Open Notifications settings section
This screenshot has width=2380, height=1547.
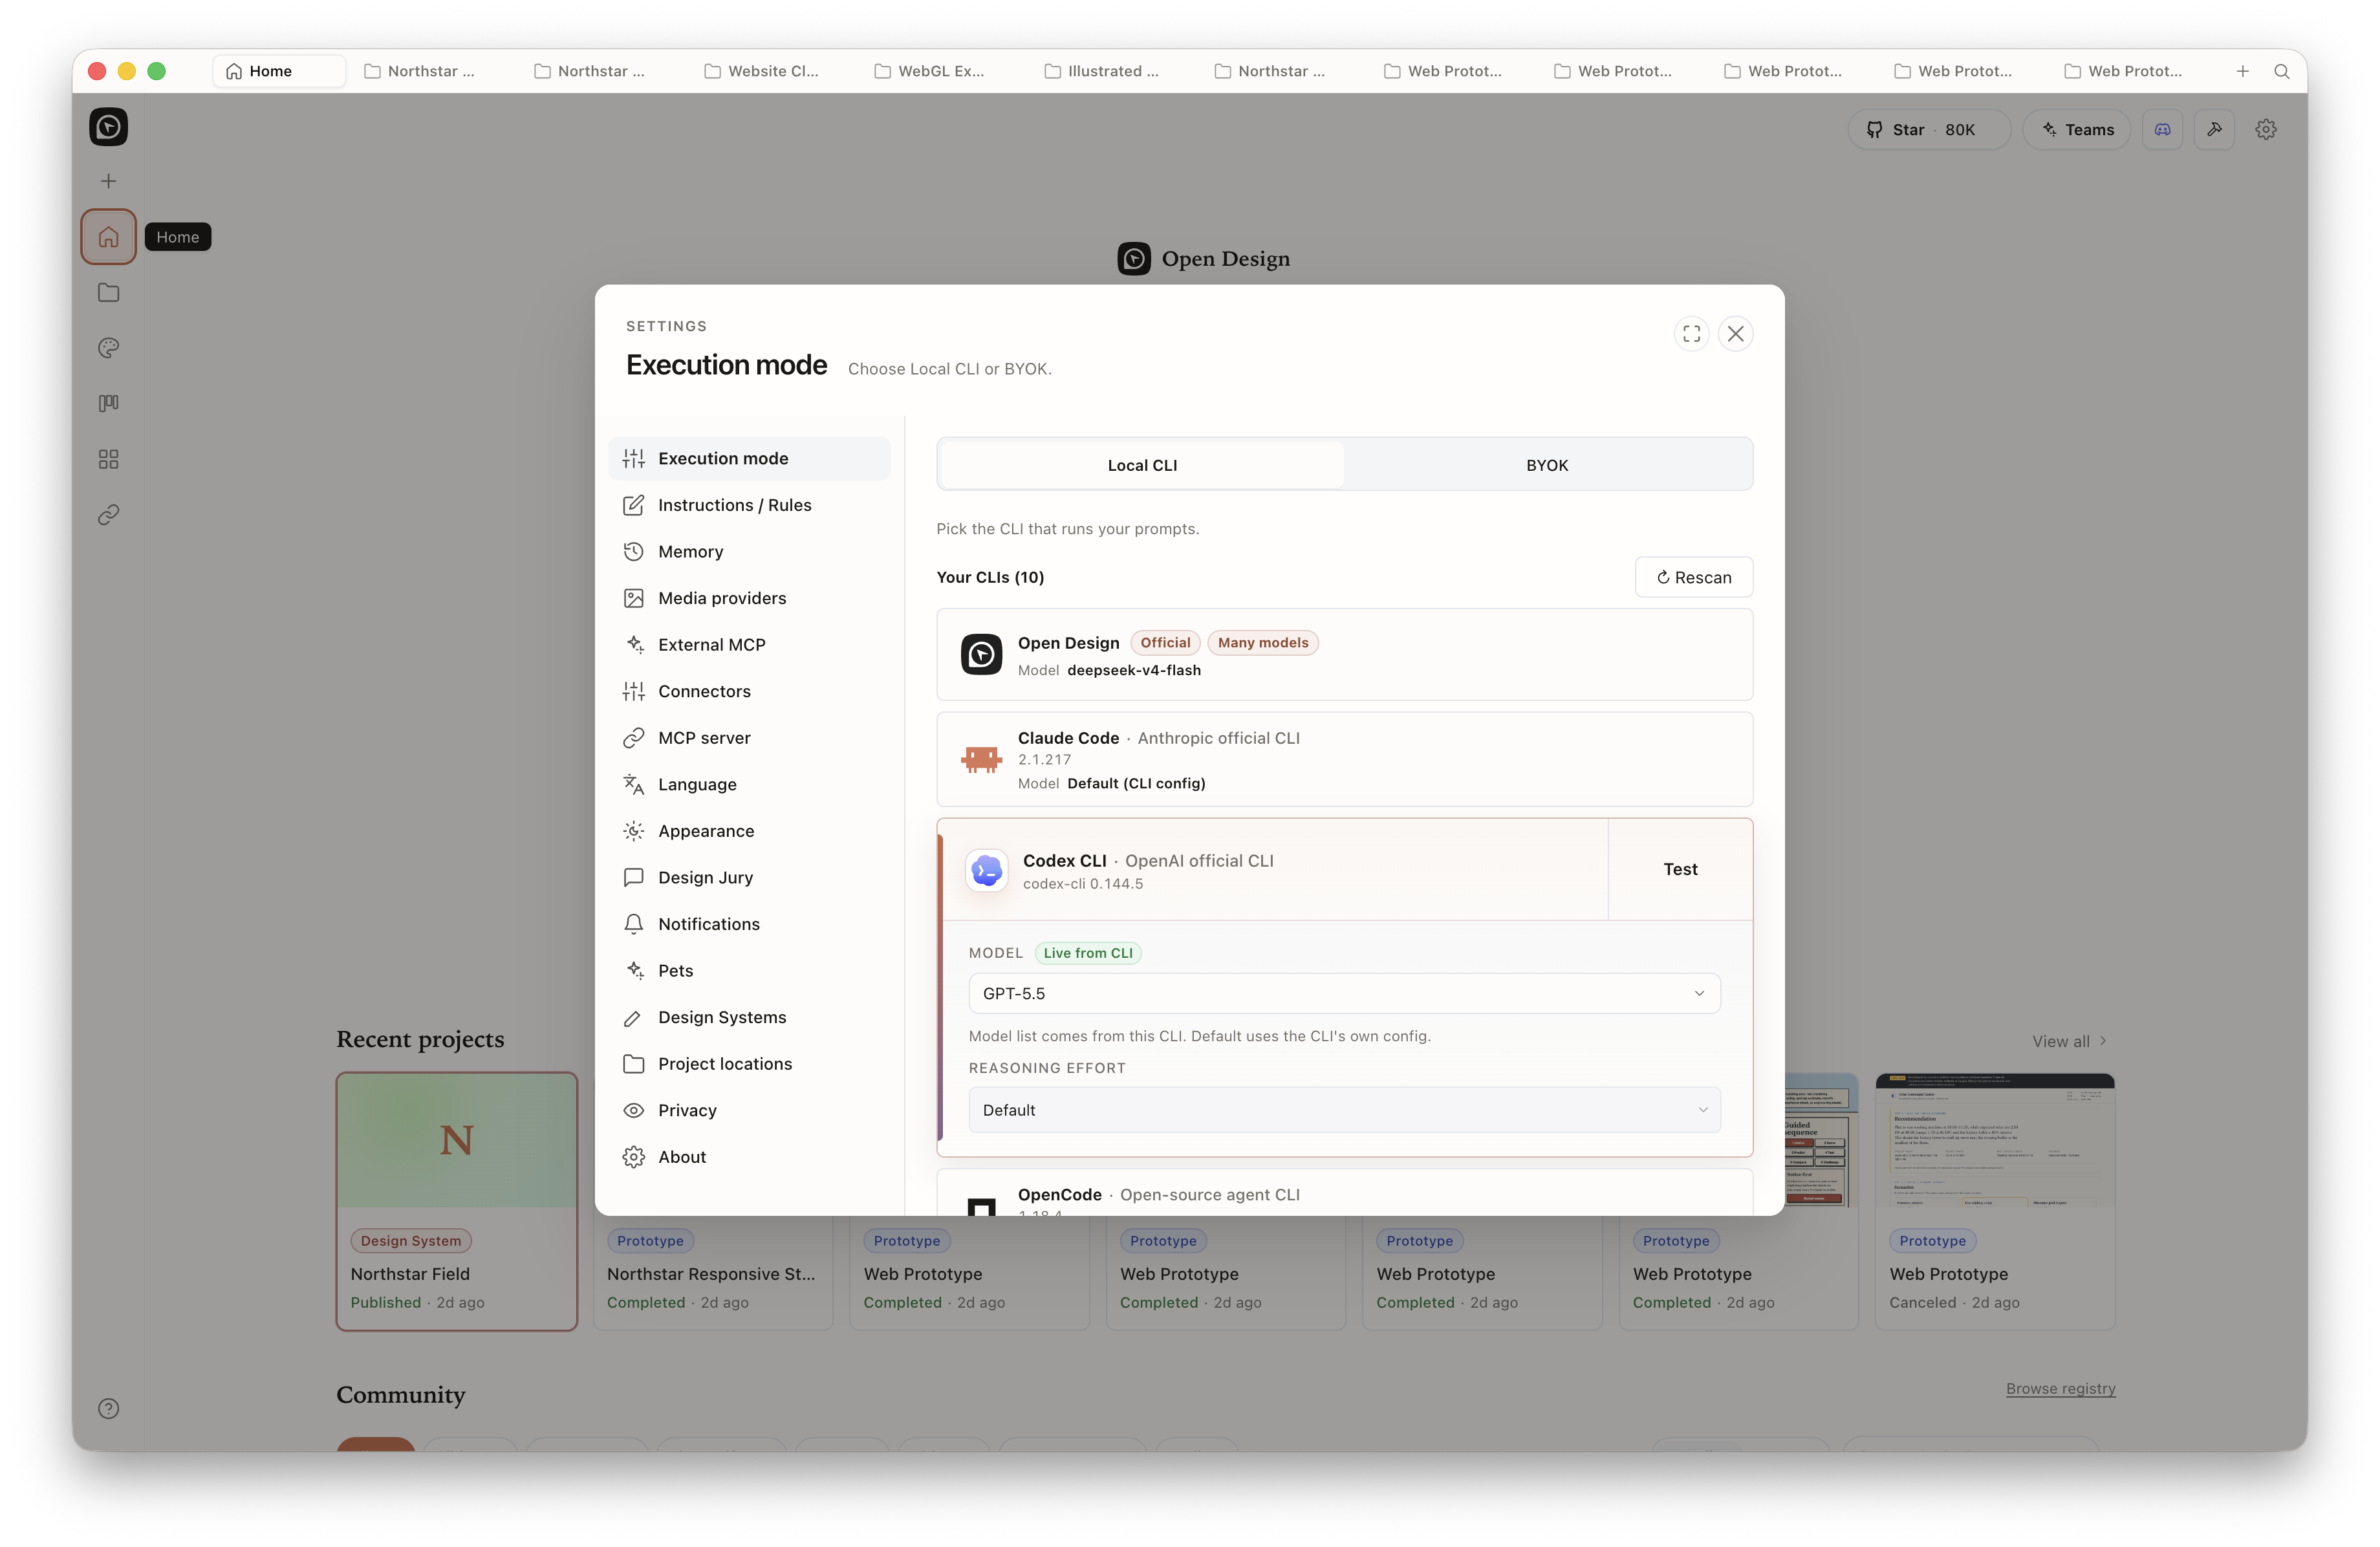pos(749,924)
